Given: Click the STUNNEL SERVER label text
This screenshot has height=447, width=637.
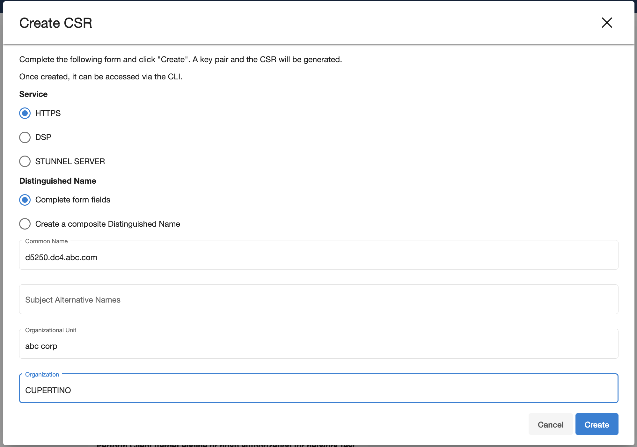Looking at the screenshot, I should pos(70,161).
